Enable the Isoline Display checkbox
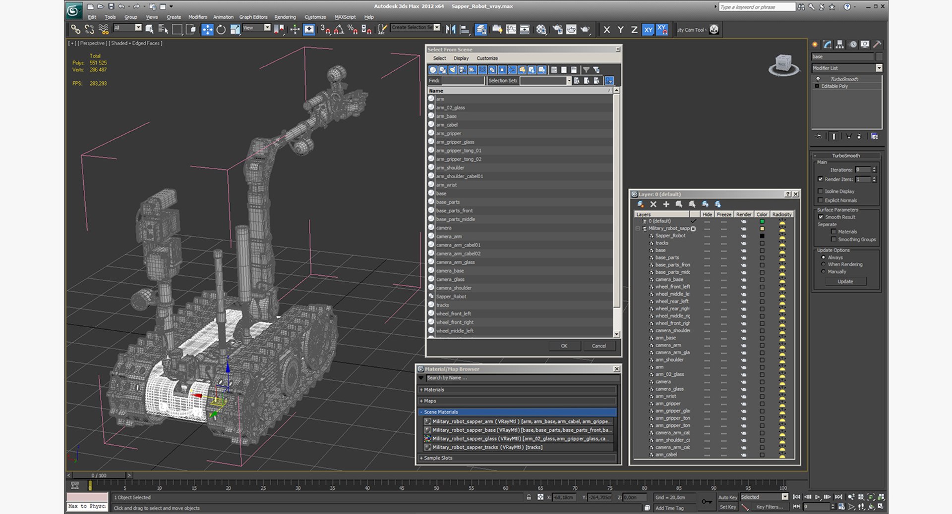Image resolution: width=952 pixels, height=514 pixels. [820, 191]
